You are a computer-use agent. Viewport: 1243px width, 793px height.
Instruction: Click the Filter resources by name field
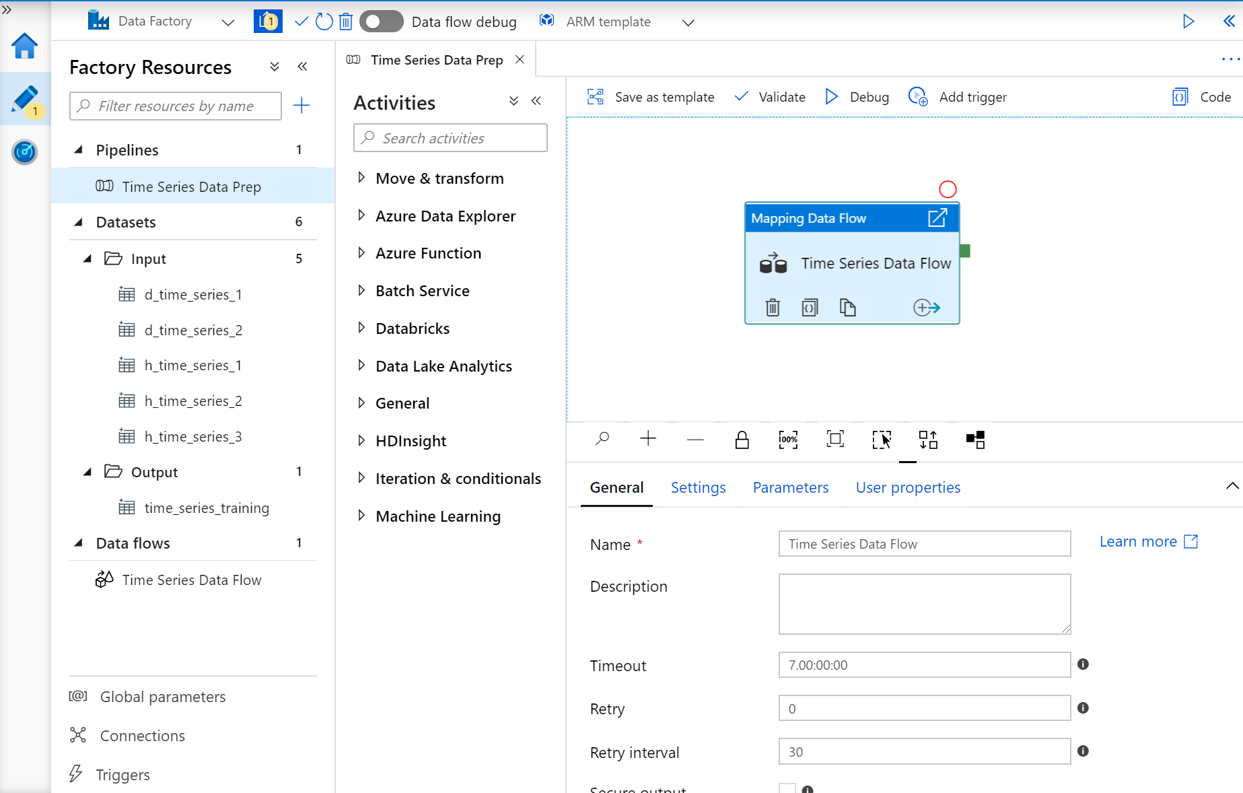click(176, 106)
